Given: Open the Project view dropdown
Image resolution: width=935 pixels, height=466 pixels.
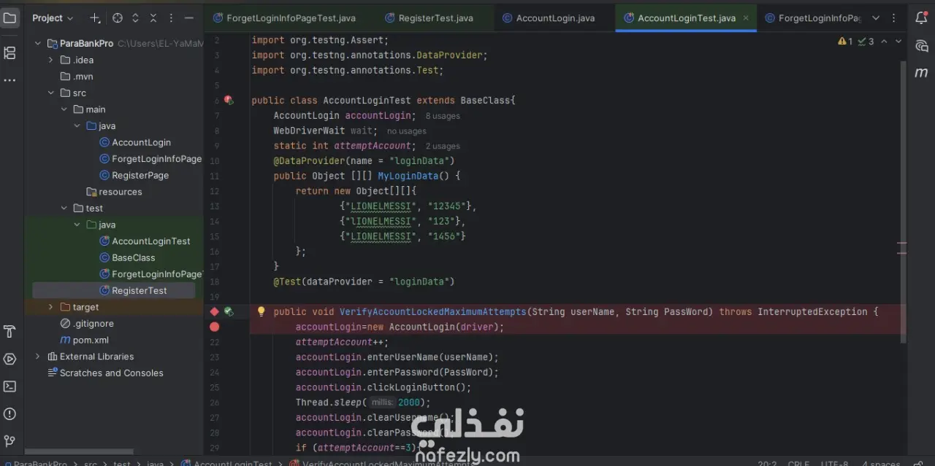Looking at the screenshot, I should (53, 18).
